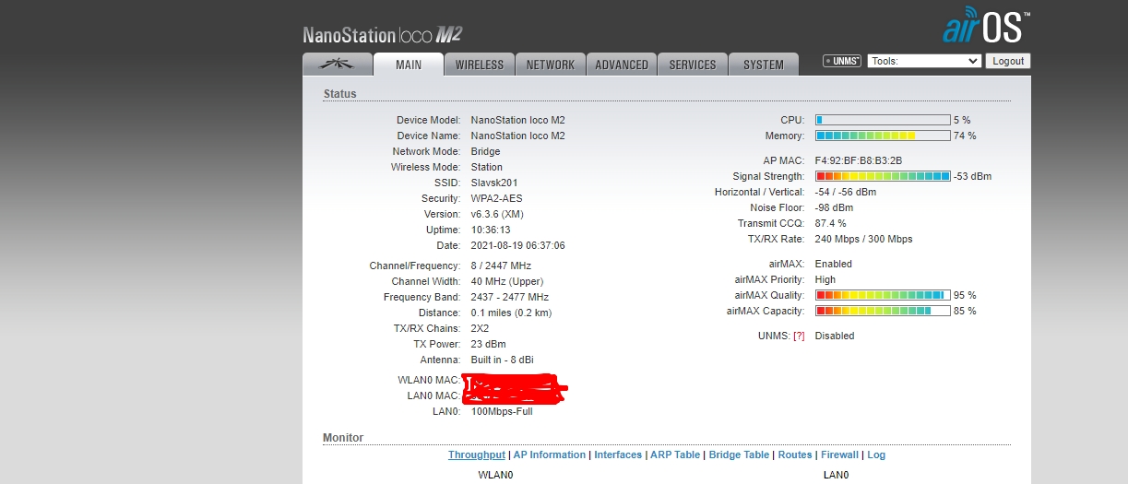This screenshot has height=484, width=1128.
Task: Click airMAX Priority value High
Action: (825, 279)
